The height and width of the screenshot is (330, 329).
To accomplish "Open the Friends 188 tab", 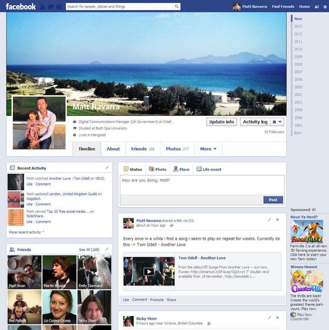I will tap(143, 149).
